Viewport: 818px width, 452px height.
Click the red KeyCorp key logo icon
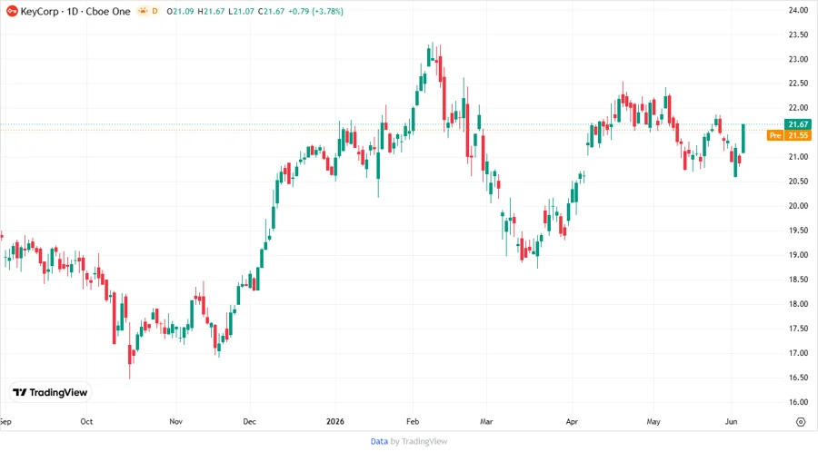(12, 11)
